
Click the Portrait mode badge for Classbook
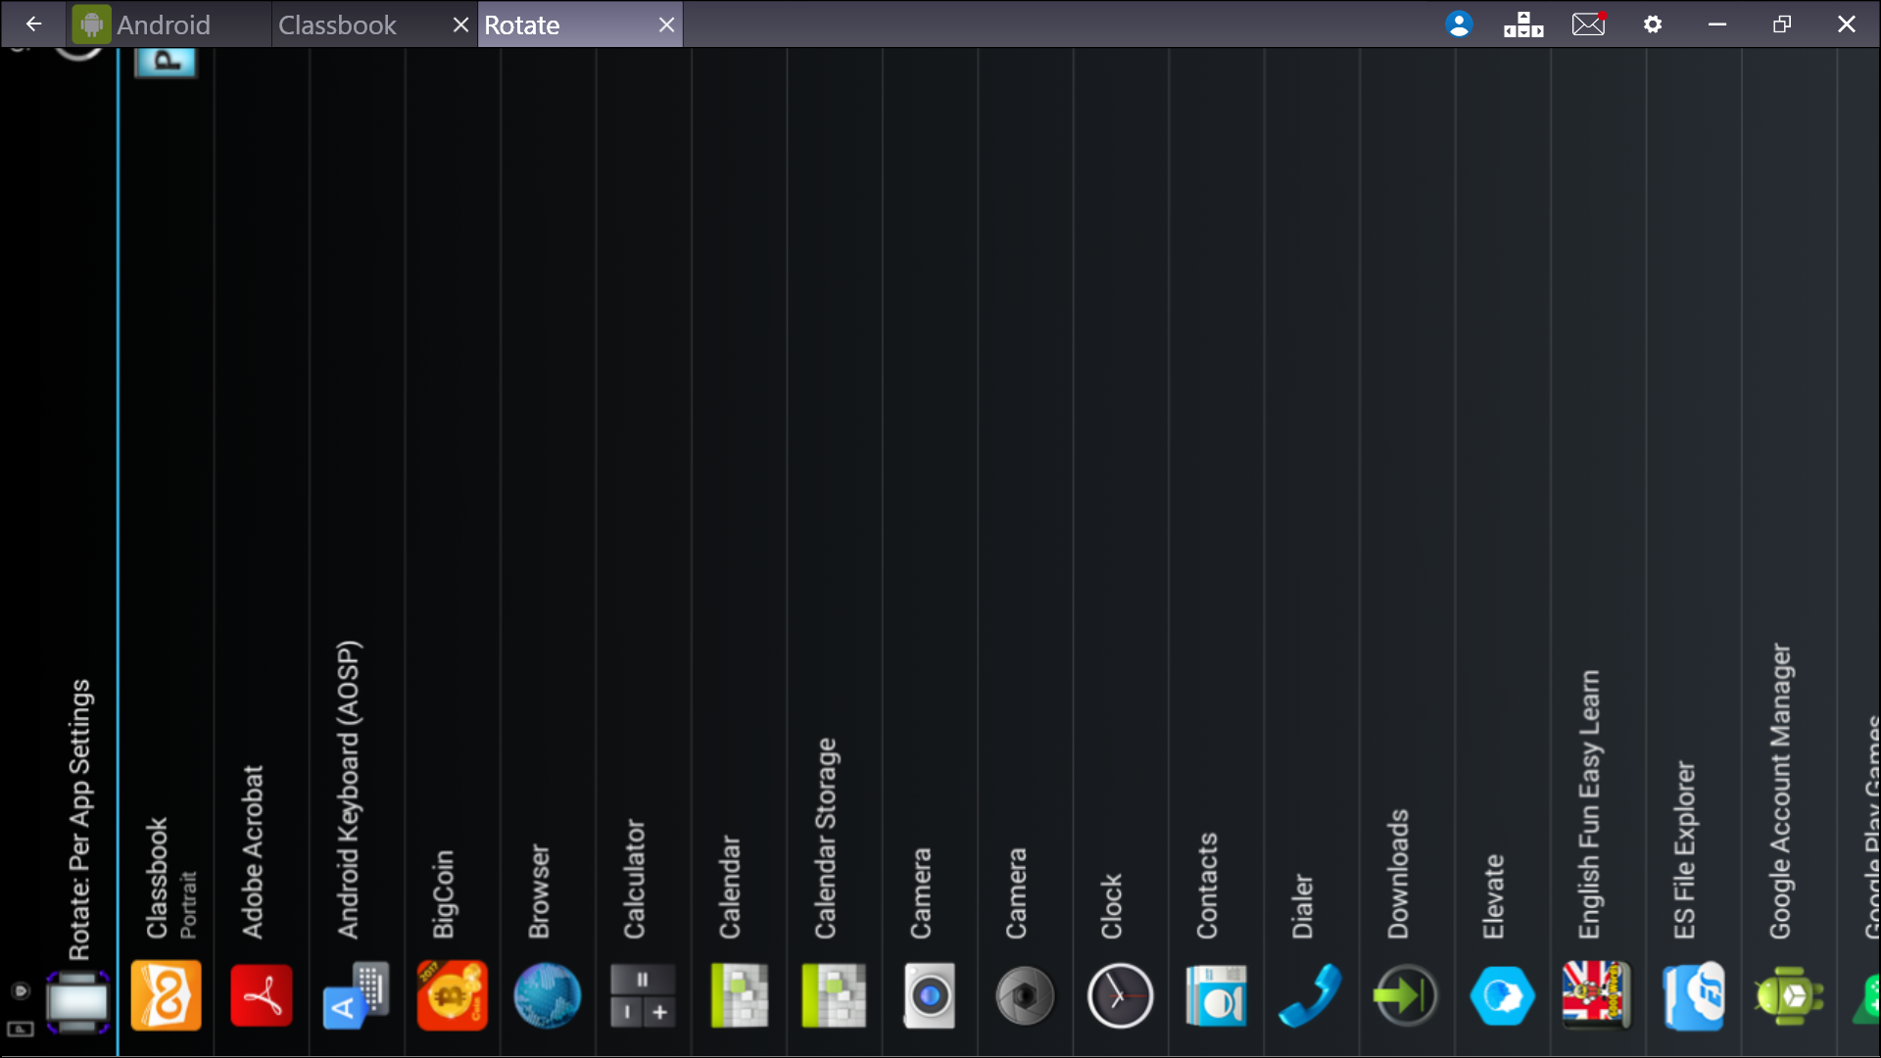coord(166,61)
